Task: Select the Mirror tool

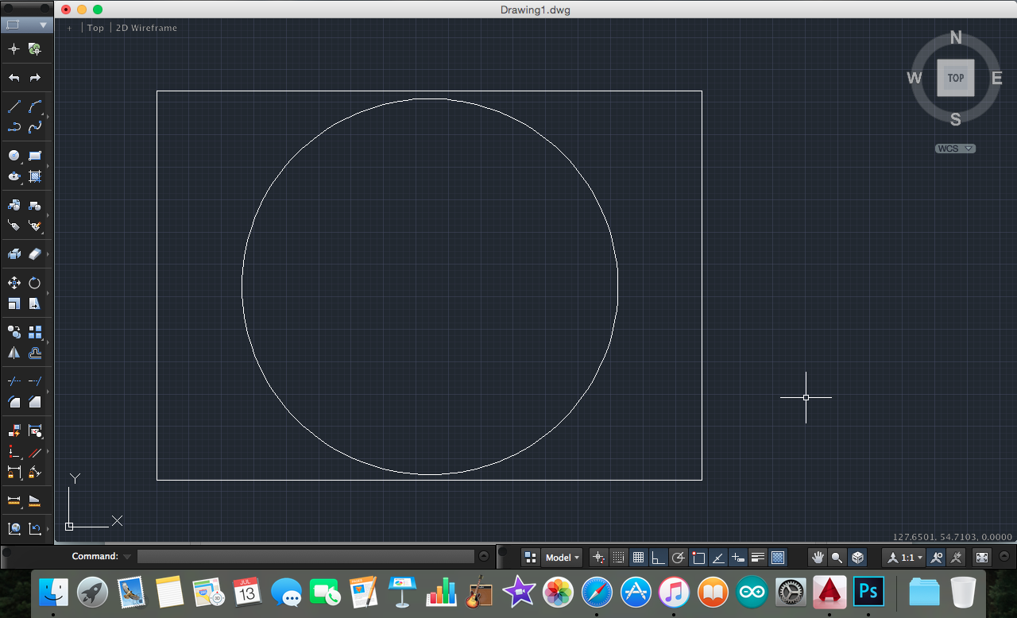Action: (x=14, y=353)
